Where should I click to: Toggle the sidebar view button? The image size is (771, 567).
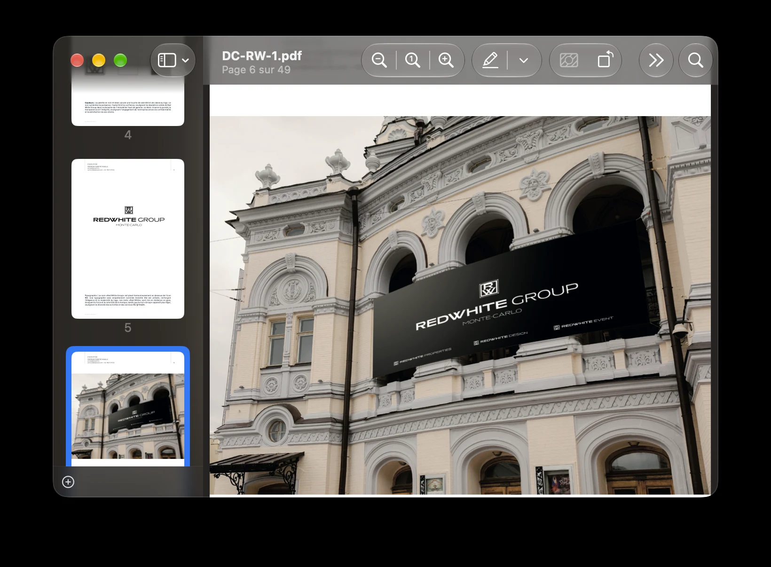(167, 60)
